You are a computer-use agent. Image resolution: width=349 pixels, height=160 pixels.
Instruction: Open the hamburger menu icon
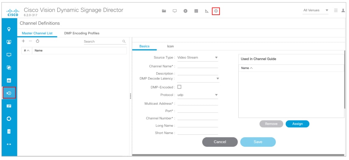(336, 10)
